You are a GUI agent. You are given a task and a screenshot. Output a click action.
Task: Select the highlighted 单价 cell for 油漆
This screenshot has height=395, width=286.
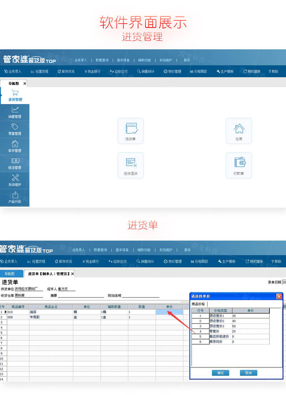click(x=169, y=312)
